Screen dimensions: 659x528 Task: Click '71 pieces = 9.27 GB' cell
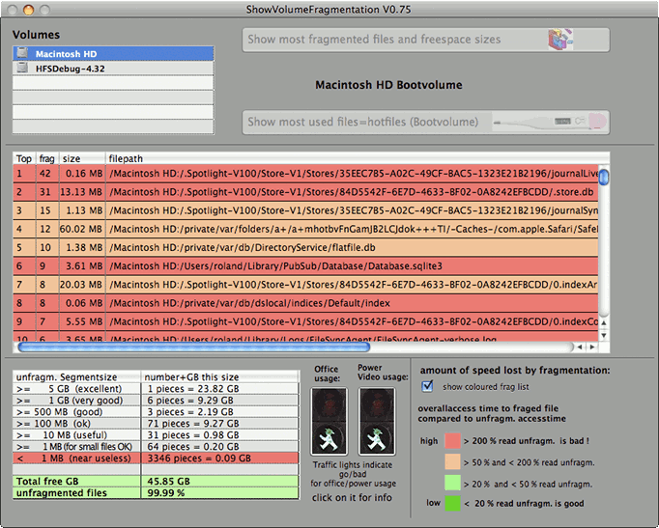point(219,424)
